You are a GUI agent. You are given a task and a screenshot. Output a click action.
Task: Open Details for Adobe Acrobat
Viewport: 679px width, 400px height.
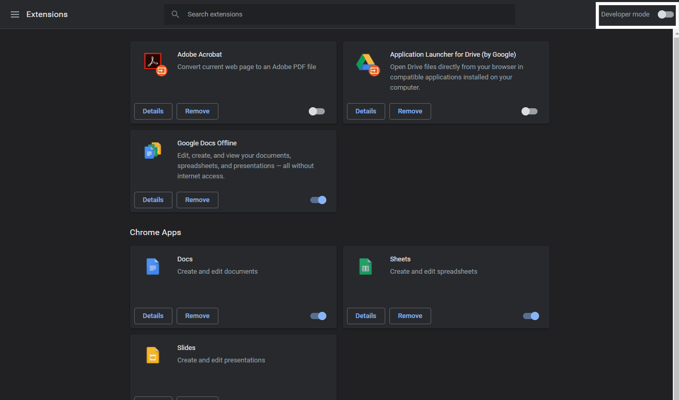pos(153,111)
